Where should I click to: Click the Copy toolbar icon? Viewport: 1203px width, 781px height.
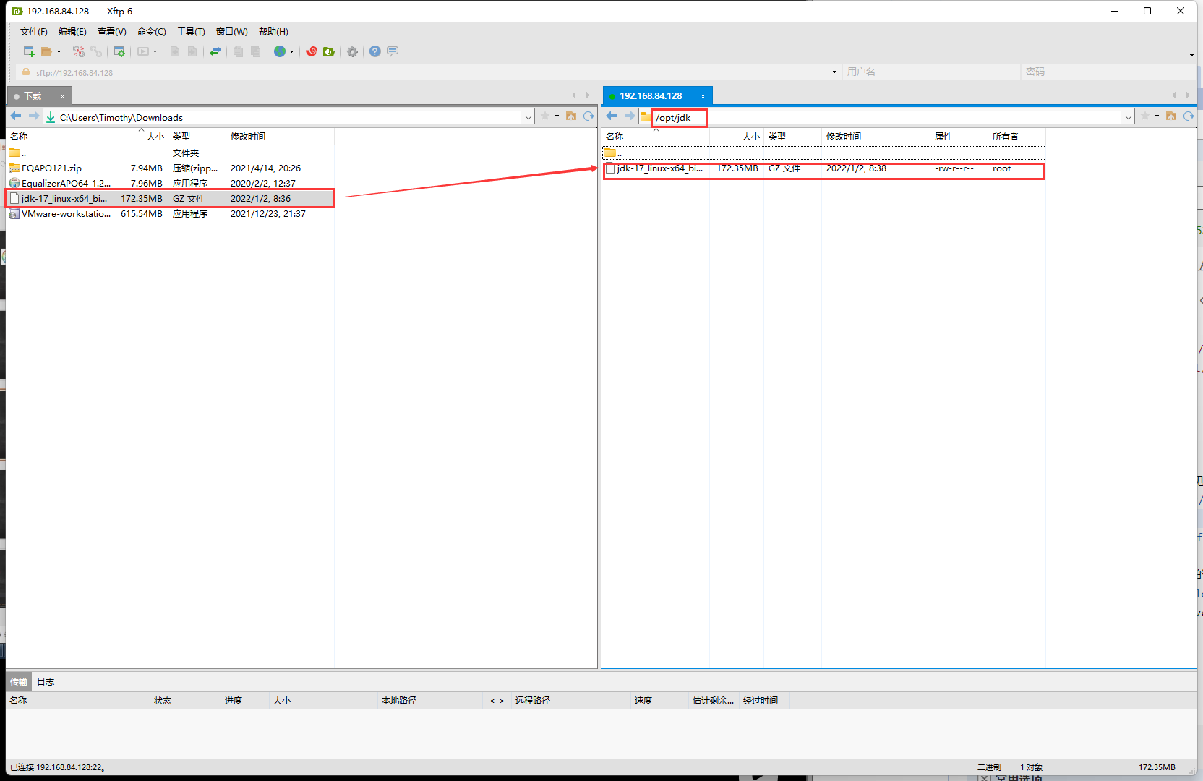point(238,51)
